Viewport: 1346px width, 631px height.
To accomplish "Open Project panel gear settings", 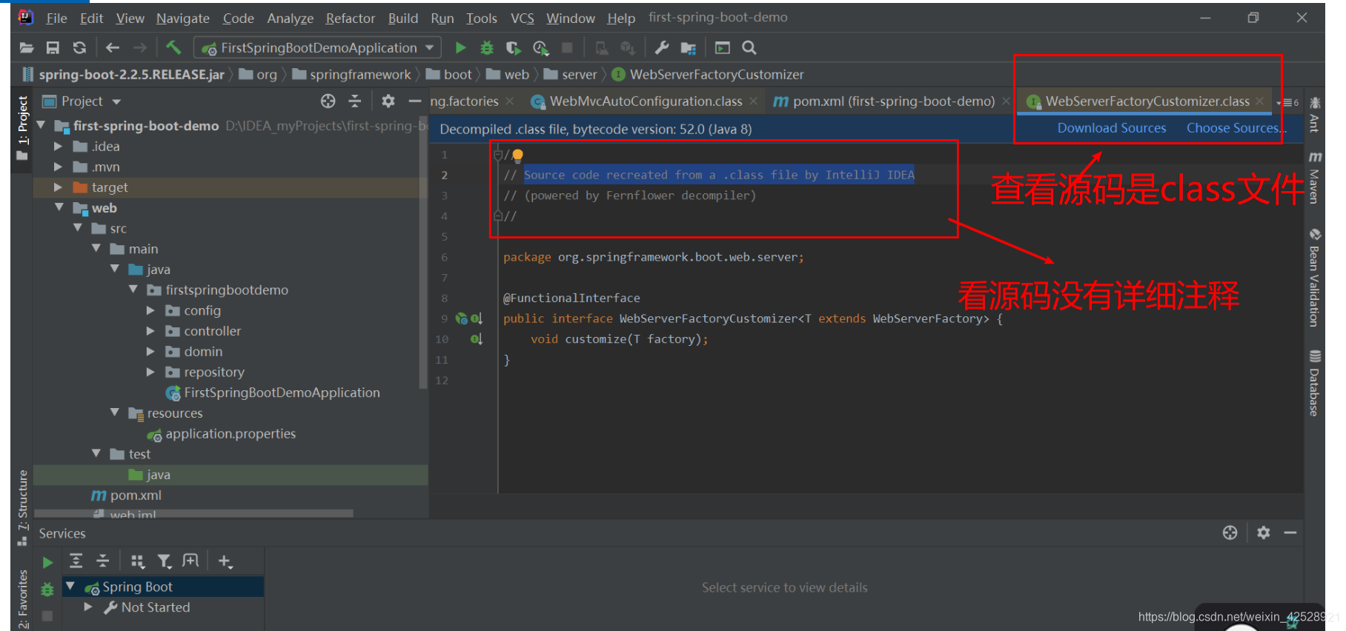I will click(388, 101).
